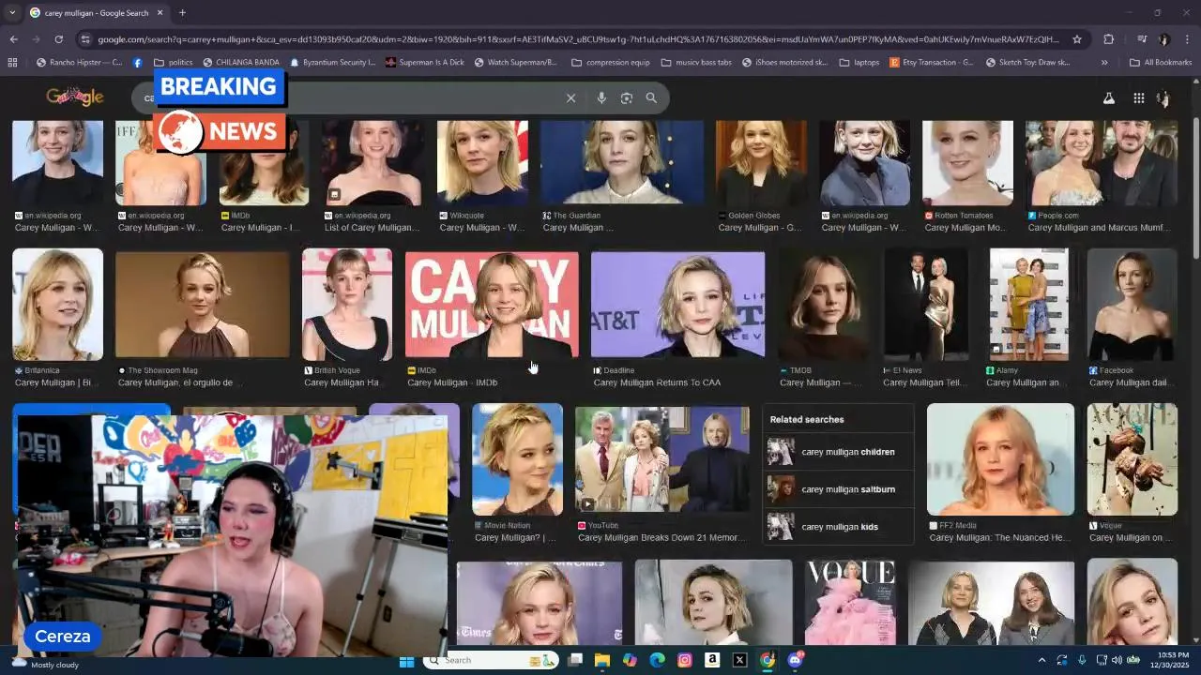Open the Etsy Transaction bookmark
The width and height of the screenshot is (1201, 675).
coord(933,63)
